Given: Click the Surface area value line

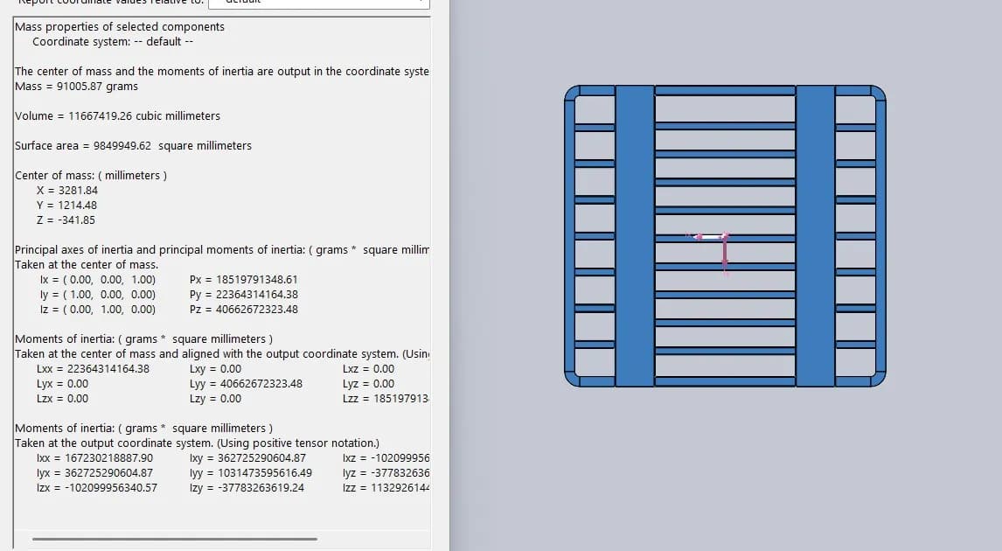Looking at the screenshot, I should click(133, 145).
